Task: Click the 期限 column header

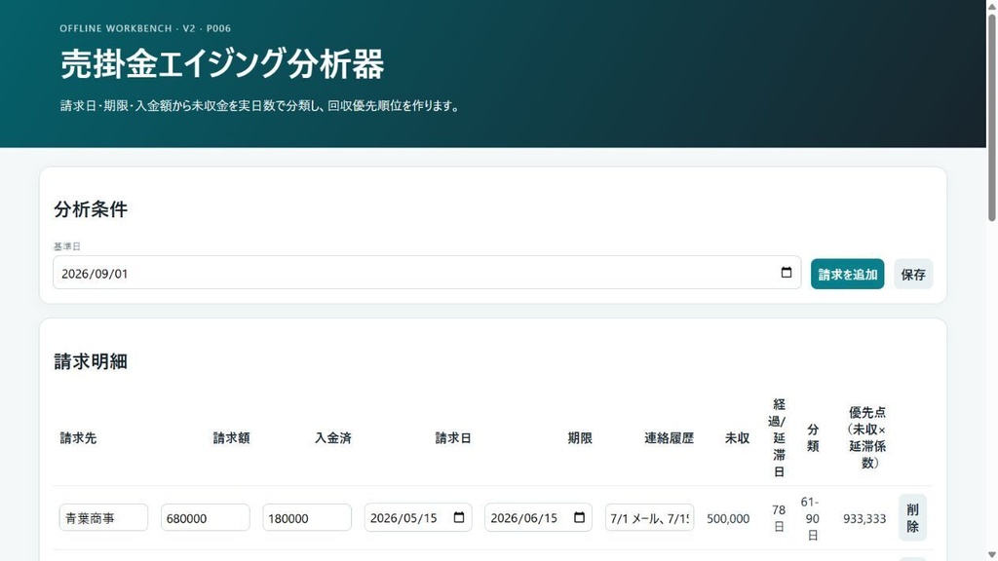Action: [580, 438]
